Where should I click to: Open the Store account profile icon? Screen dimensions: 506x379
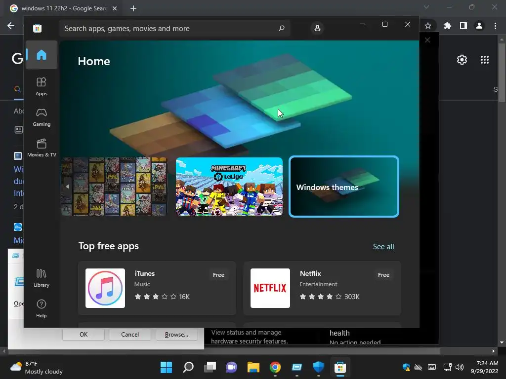(317, 28)
